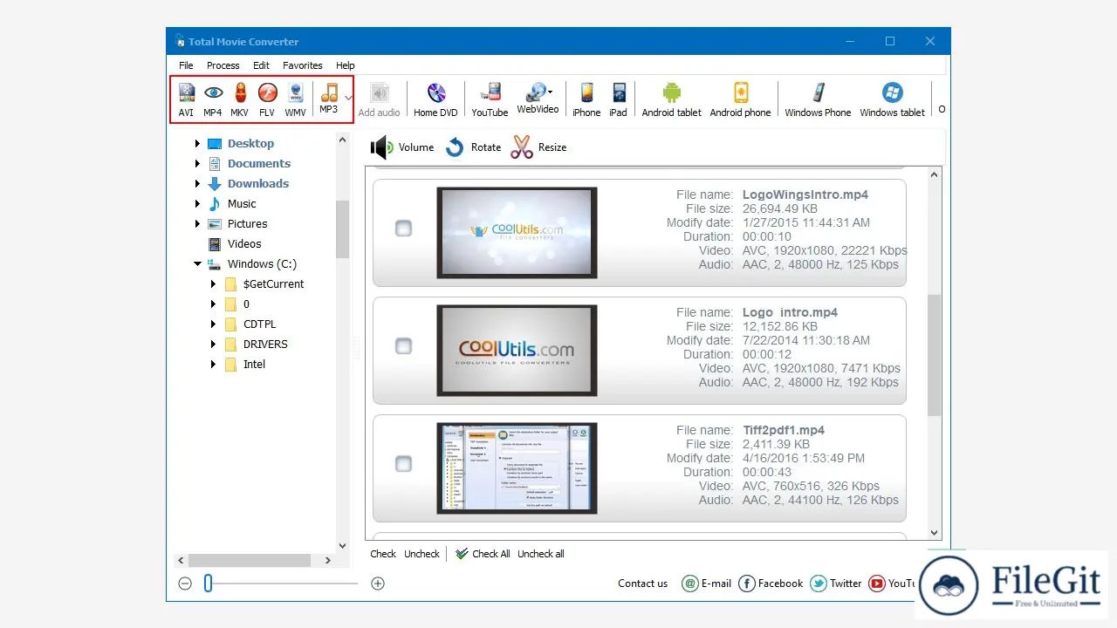The image size is (1117, 628).
Task: Open the Volume adjustment tool
Action: (402, 147)
